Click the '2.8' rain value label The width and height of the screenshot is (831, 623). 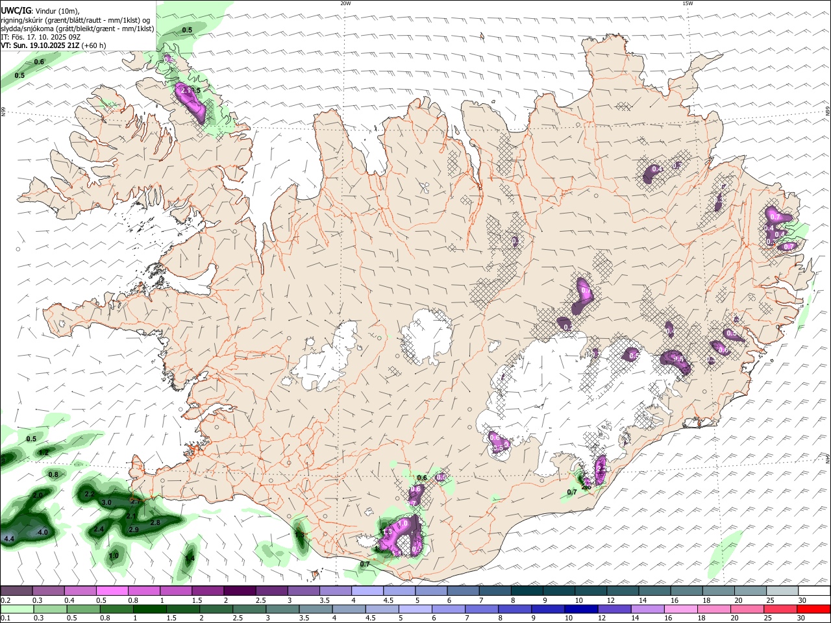pos(155,522)
